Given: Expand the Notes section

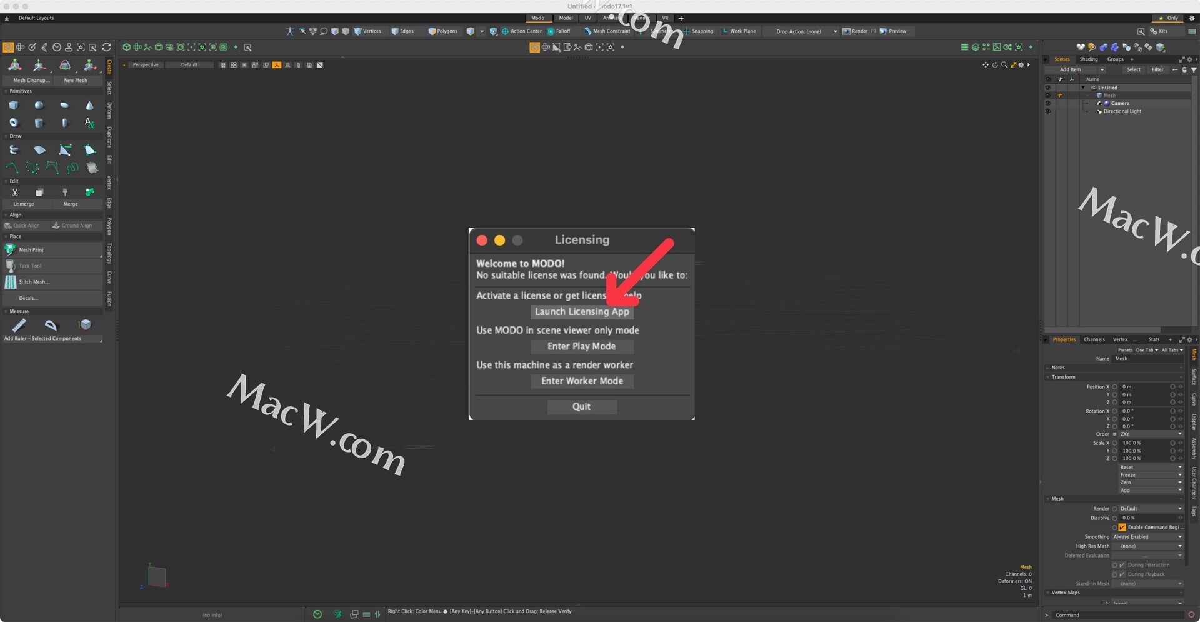Looking at the screenshot, I should point(1048,368).
